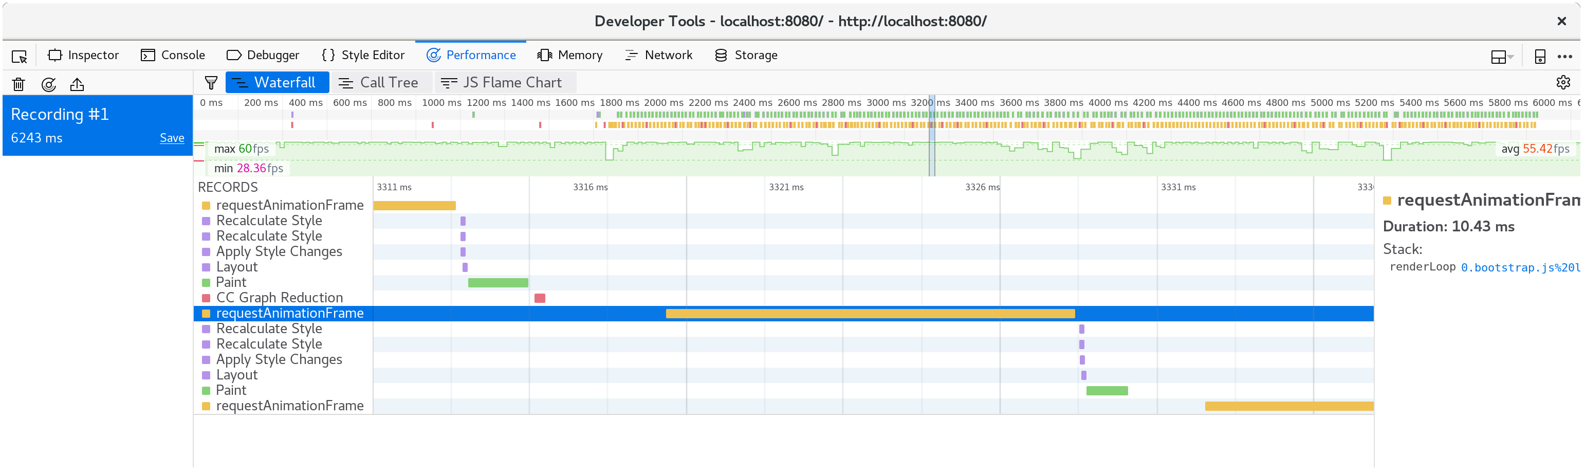Clear all performance recordings
The height and width of the screenshot is (472, 1585).
[19, 84]
